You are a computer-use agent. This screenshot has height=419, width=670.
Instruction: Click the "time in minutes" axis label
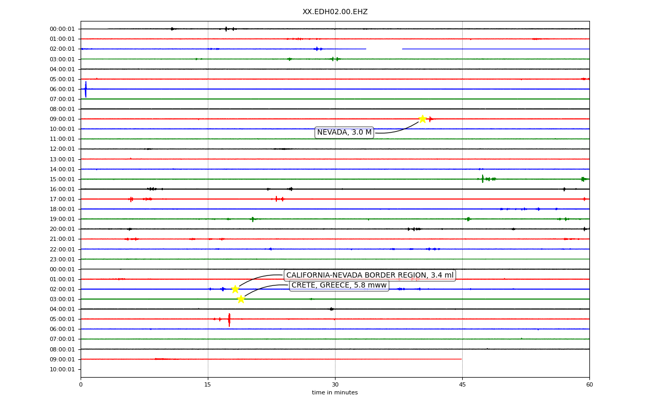335,393
